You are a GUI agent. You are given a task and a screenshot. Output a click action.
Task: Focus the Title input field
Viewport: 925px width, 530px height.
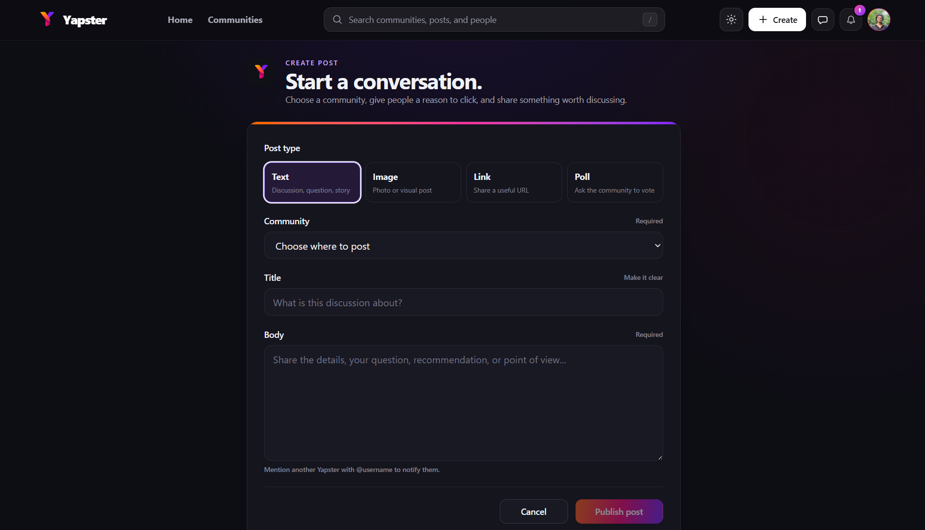click(x=463, y=302)
